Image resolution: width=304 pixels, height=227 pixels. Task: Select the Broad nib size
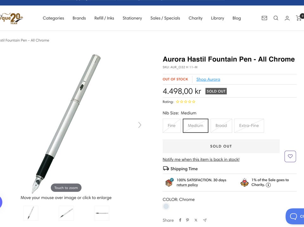point(221,126)
